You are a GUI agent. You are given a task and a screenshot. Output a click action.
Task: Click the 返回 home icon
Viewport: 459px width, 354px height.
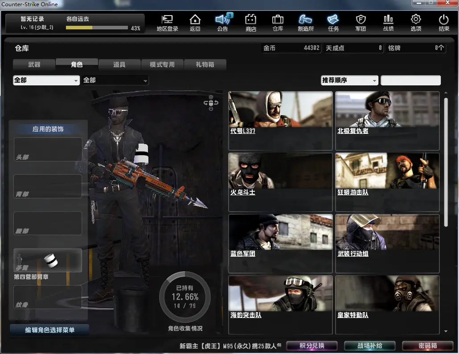(x=195, y=23)
